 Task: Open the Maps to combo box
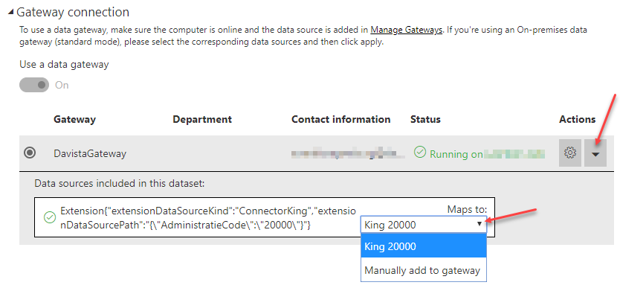424,225
